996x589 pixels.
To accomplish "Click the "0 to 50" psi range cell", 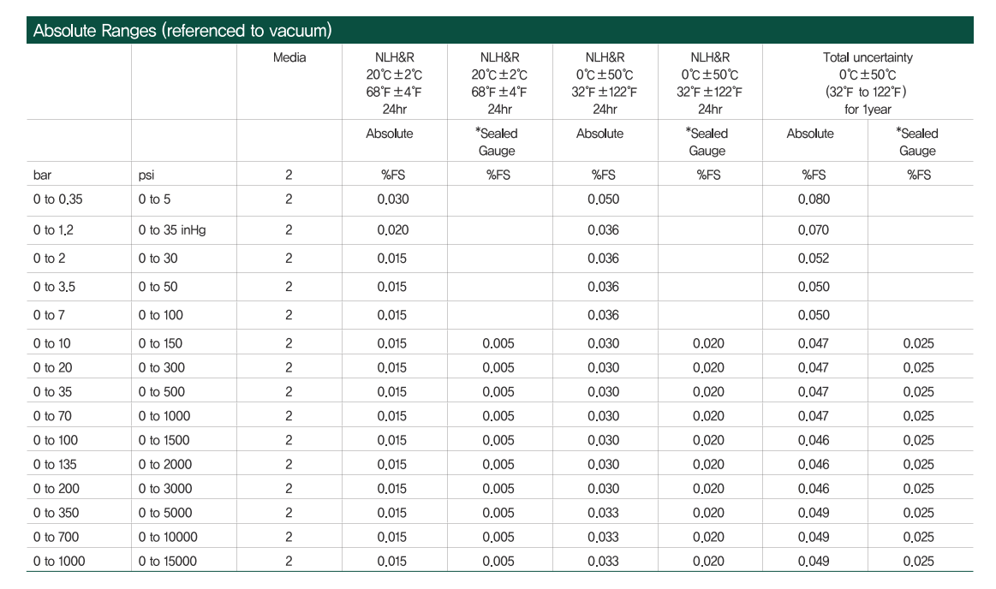I will [158, 287].
